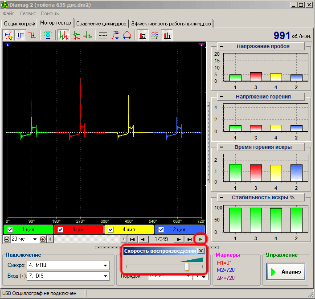Click the horizontal lines grid icon
Image resolution: width=315 pixels, height=299 pixels.
102,35
